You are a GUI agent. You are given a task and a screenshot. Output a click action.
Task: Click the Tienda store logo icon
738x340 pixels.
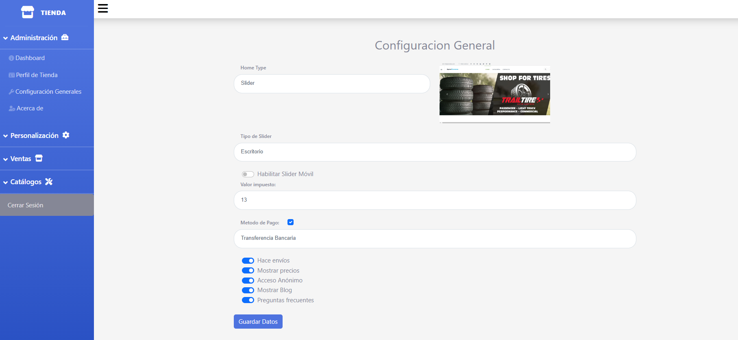tap(28, 12)
